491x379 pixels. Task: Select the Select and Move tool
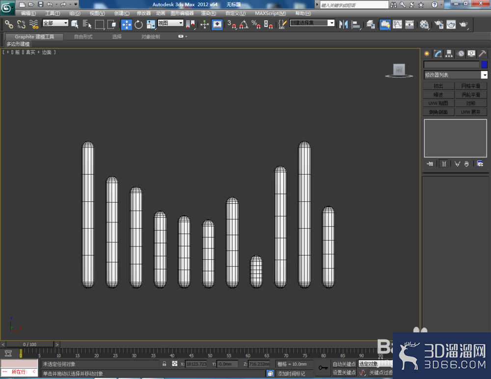[x=127, y=25]
